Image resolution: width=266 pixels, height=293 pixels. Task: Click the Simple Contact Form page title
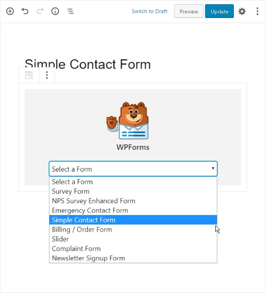tap(88, 64)
